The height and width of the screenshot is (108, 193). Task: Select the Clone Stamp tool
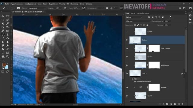pos(7,34)
